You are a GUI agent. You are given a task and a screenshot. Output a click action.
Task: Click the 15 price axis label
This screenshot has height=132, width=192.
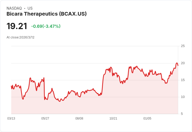pyautogui.click(x=183, y=80)
